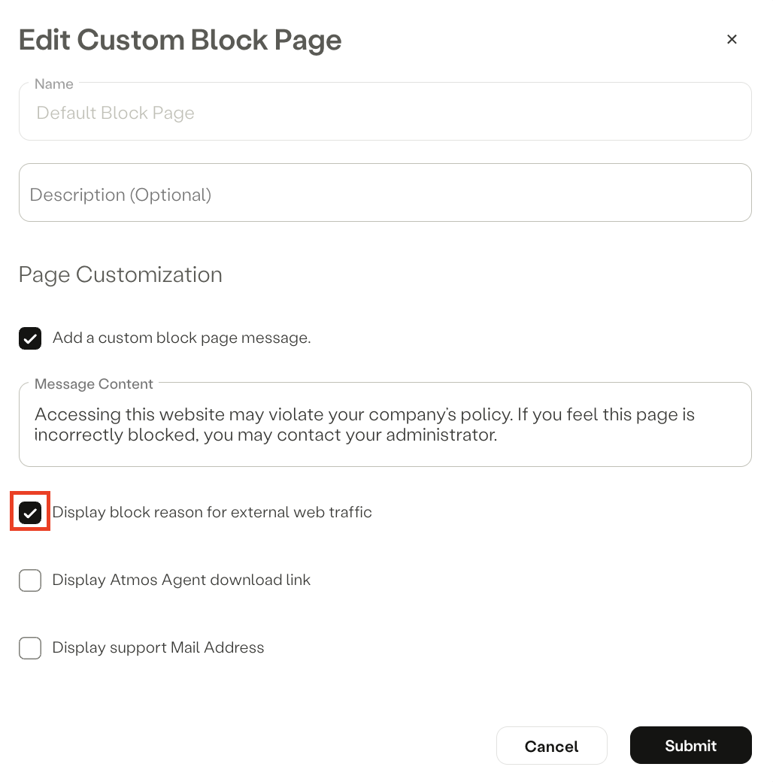
Task: Select the Description (Optional) field
Action: (x=385, y=192)
